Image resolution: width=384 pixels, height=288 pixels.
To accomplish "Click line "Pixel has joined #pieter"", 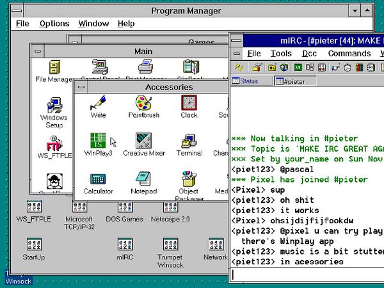I will (300, 180).
